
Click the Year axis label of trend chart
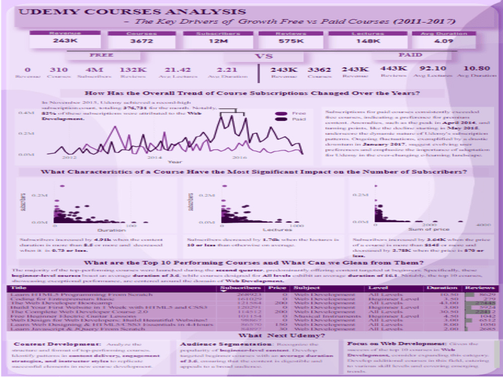pos(175,162)
